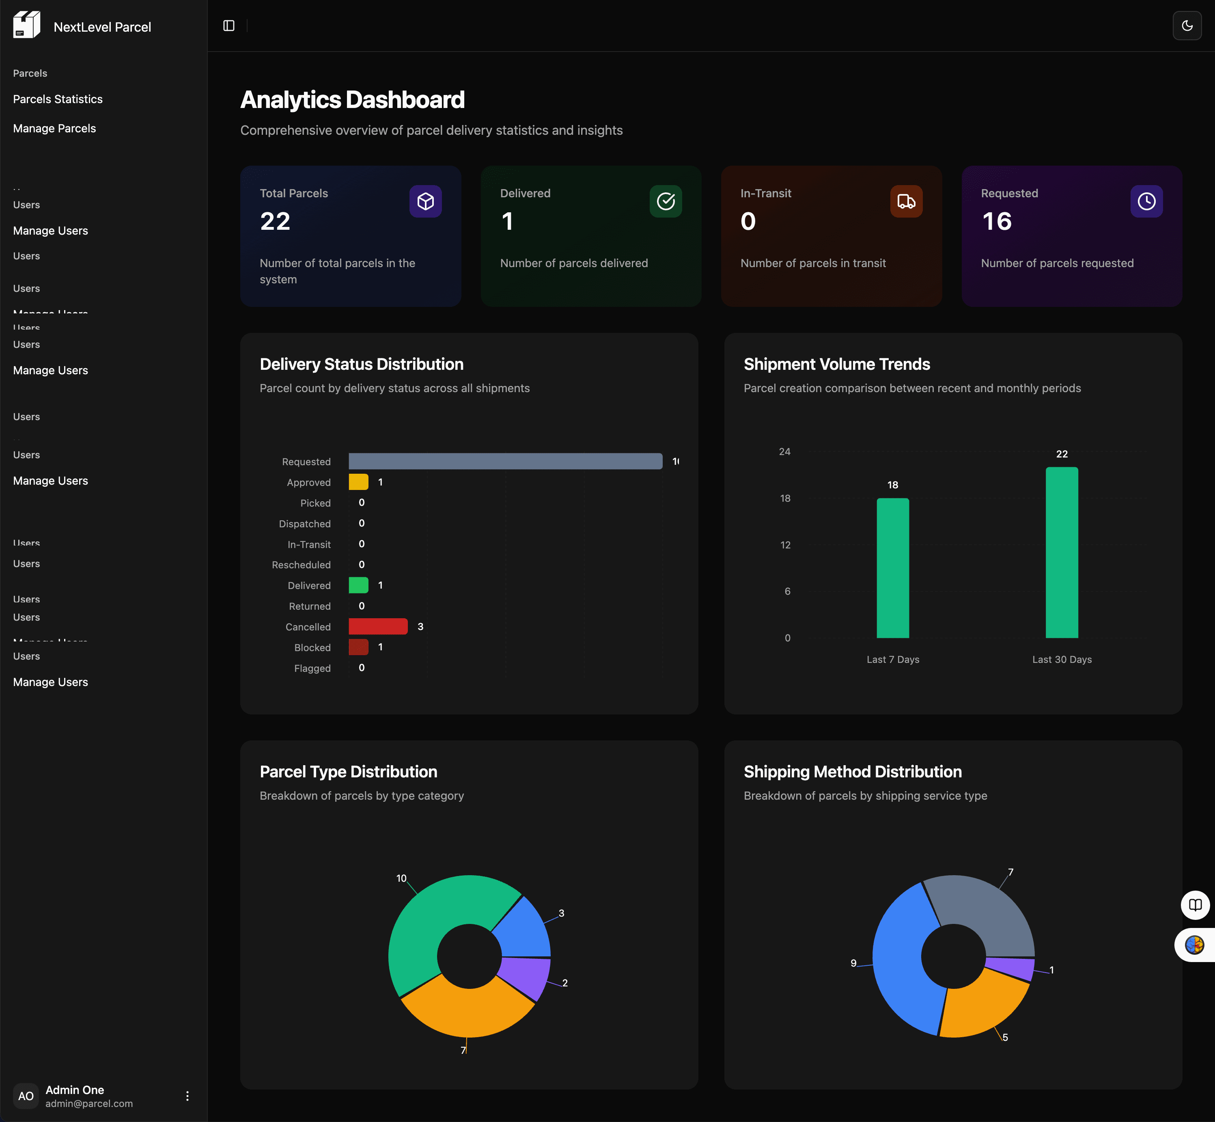This screenshot has height=1122, width=1215.
Task: Click the colorful pie chart floating icon
Action: (x=1195, y=945)
